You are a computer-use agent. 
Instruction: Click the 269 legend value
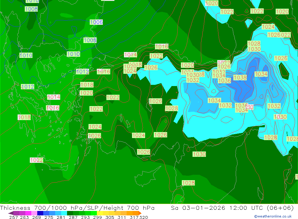36,217
